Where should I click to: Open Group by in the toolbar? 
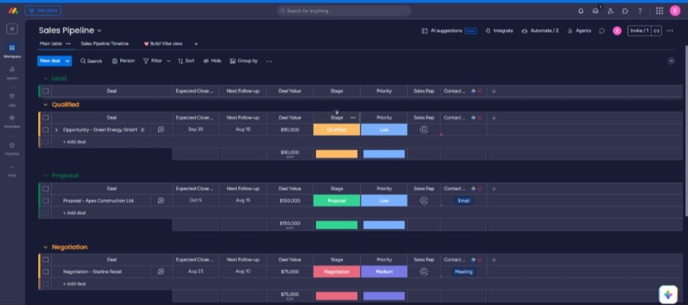click(x=244, y=61)
